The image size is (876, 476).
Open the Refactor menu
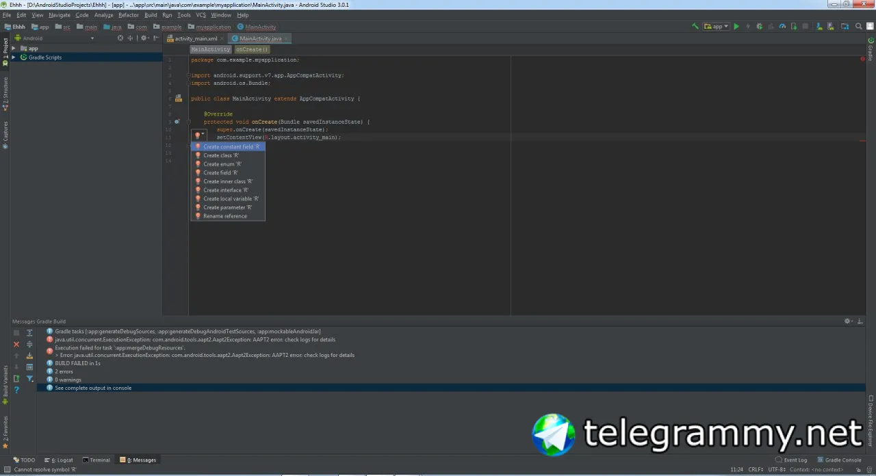tap(128, 14)
